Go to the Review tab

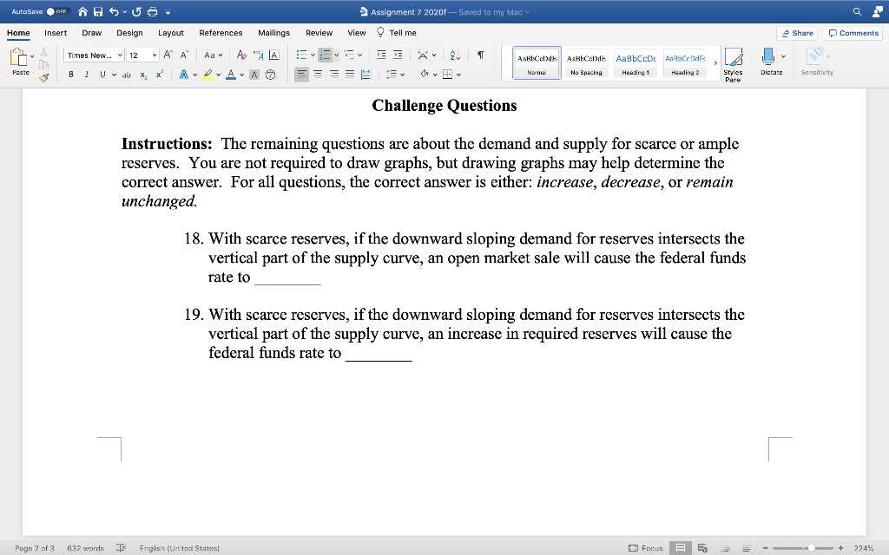coord(319,33)
